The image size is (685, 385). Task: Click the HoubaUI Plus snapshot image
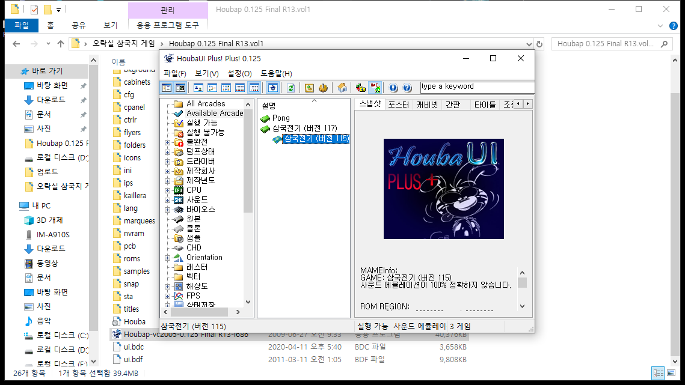(x=443, y=189)
